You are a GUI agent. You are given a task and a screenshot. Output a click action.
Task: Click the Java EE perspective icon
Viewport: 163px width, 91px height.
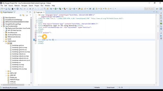[161, 9]
